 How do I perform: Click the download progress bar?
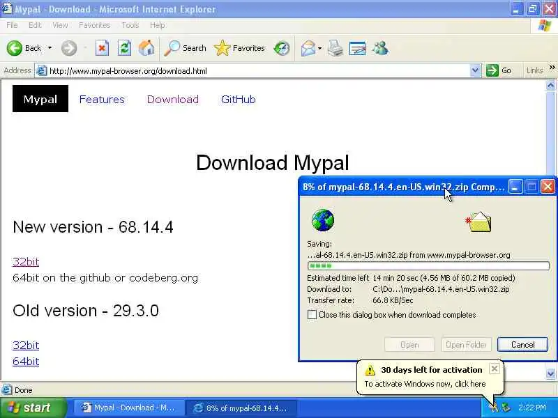click(428, 266)
